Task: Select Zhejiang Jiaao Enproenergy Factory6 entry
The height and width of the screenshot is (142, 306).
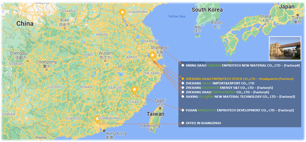Action: click(x=227, y=92)
